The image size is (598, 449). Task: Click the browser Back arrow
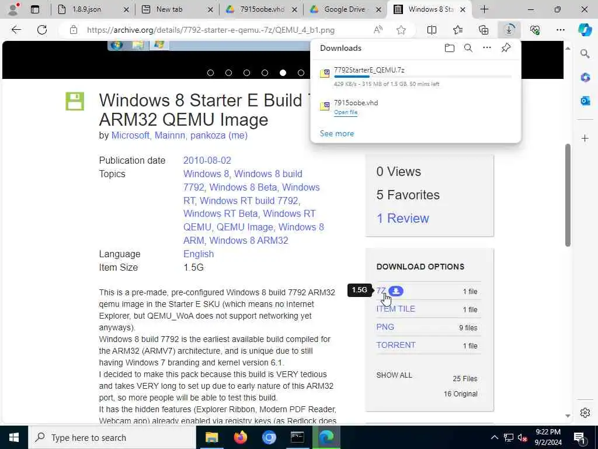(16, 30)
